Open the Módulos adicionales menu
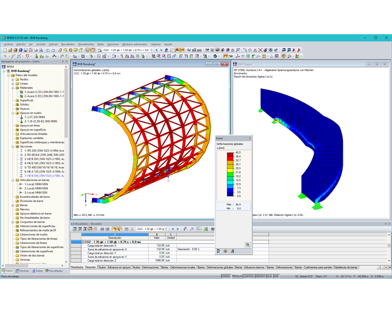392x313 pixels. point(134,44)
